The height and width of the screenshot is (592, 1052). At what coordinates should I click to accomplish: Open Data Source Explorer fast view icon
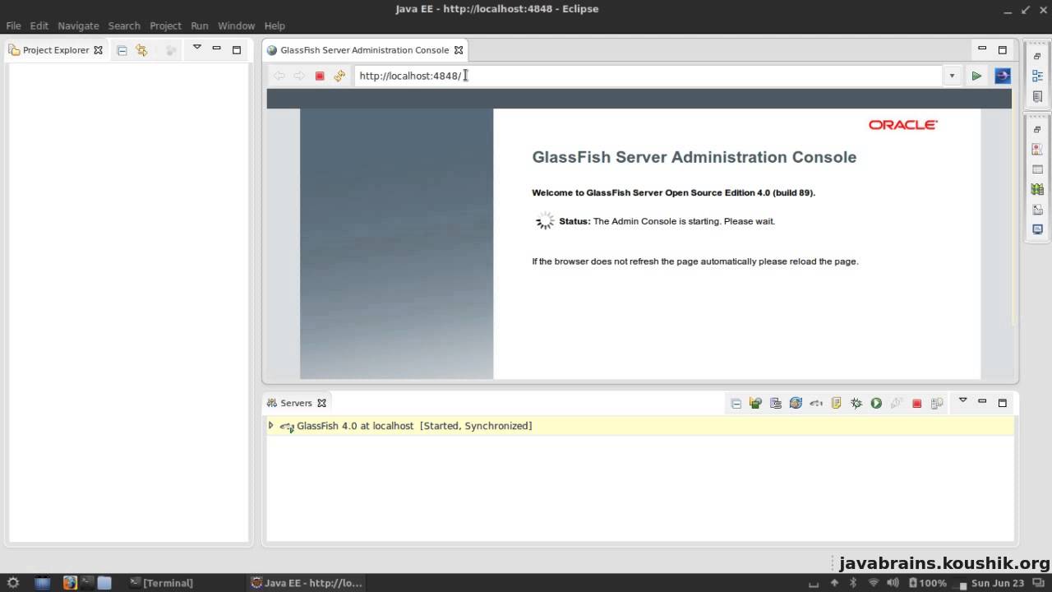pyautogui.click(x=1037, y=189)
